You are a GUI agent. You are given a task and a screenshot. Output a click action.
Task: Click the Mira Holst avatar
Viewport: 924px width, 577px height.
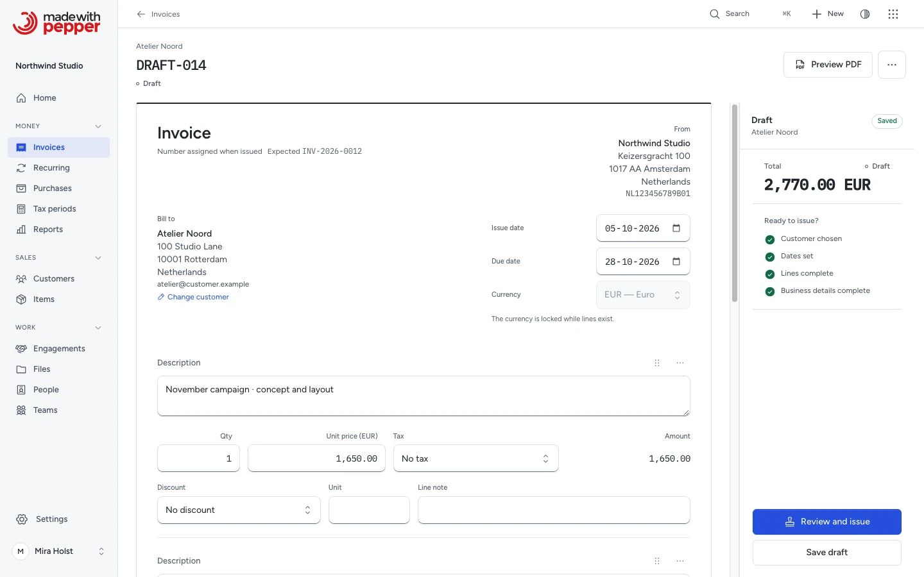[21, 551]
